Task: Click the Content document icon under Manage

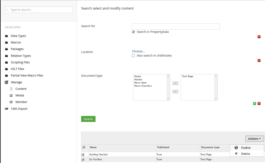Action: pyautogui.click(x=11, y=89)
